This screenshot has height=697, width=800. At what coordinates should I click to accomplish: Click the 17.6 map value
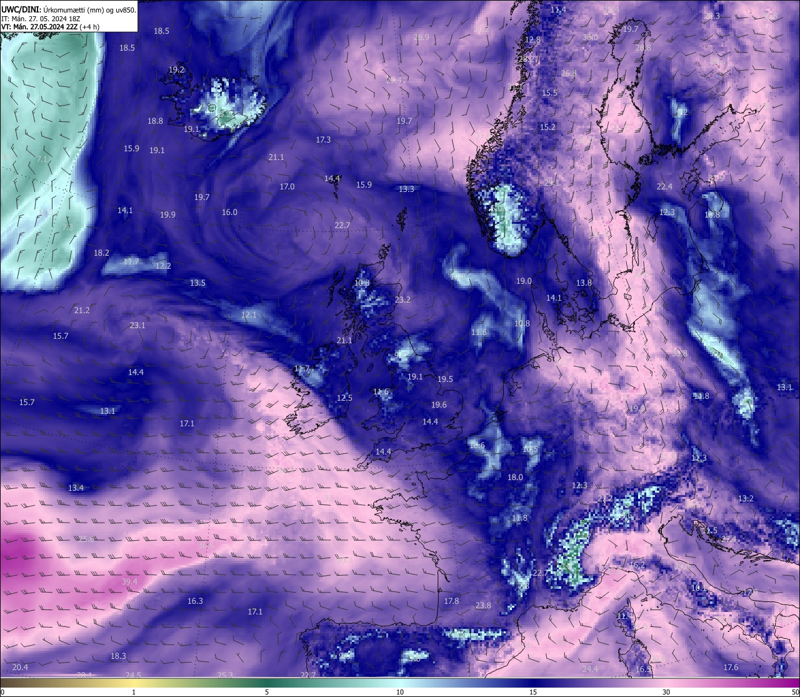point(731,667)
